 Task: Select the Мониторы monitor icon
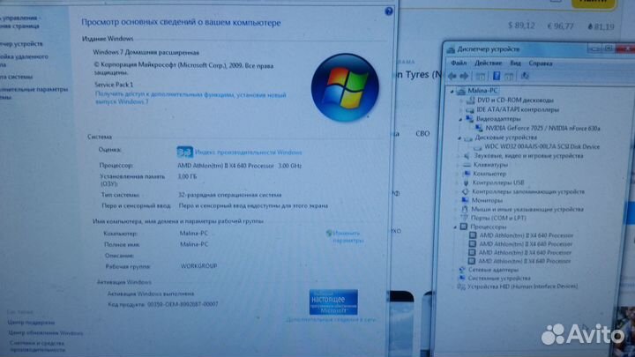click(465, 200)
